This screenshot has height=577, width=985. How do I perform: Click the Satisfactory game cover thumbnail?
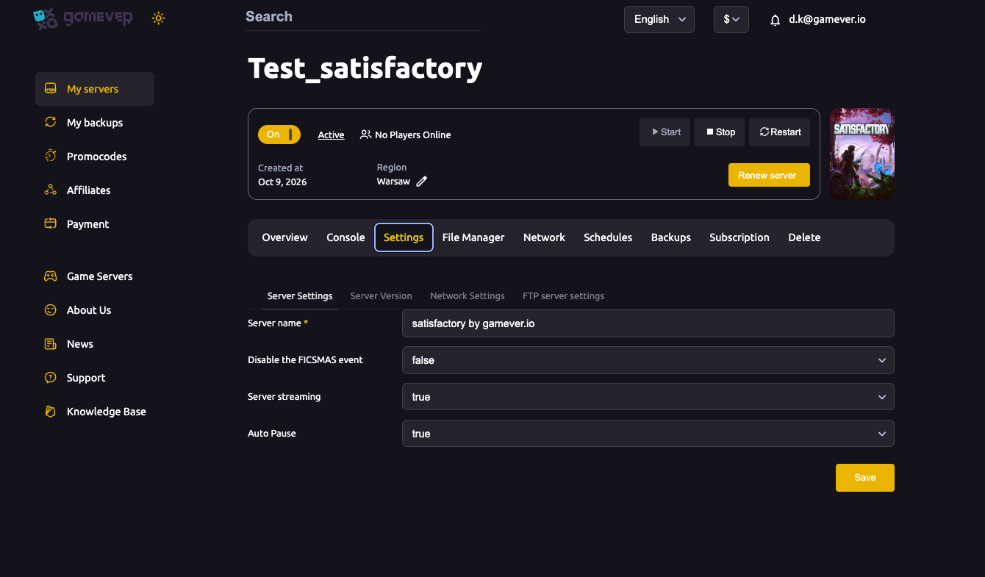(862, 154)
